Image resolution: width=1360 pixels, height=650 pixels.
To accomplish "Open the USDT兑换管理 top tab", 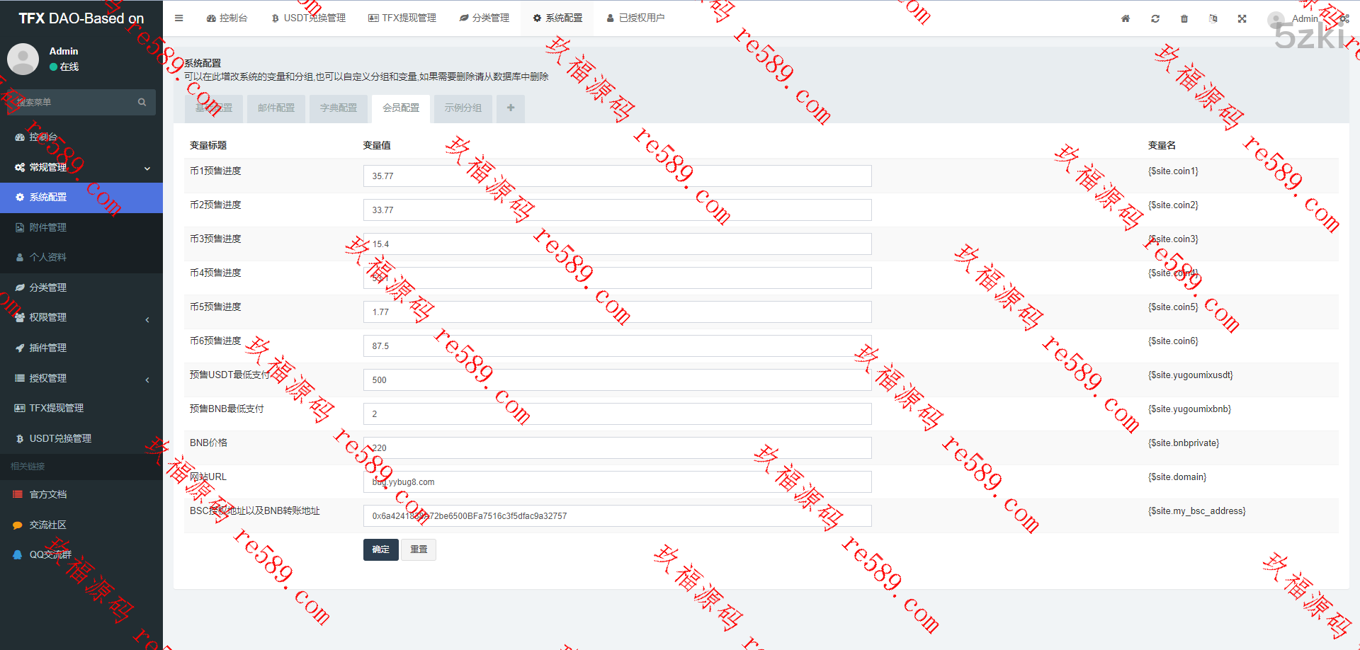I will pyautogui.click(x=309, y=18).
